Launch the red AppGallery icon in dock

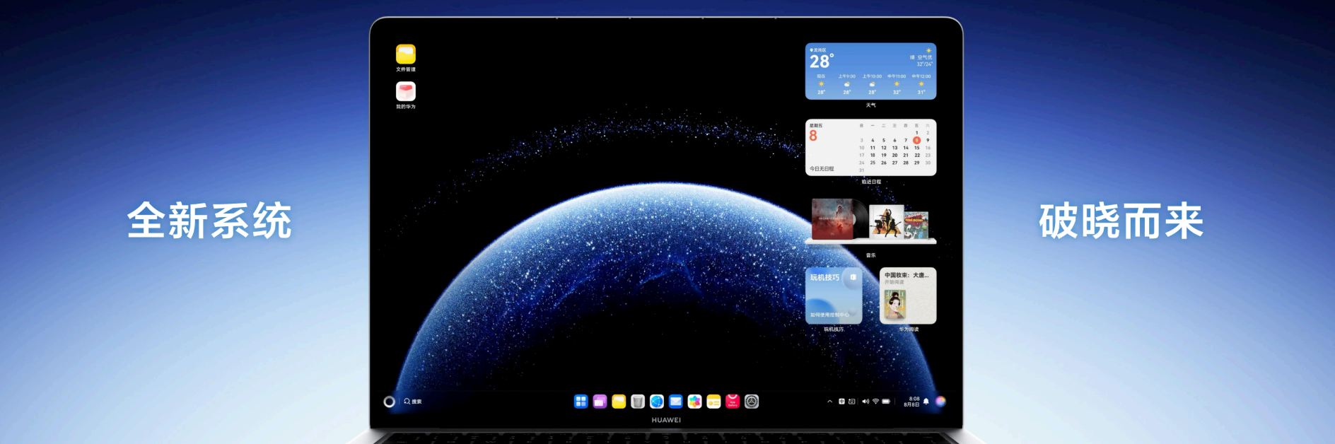click(733, 402)
